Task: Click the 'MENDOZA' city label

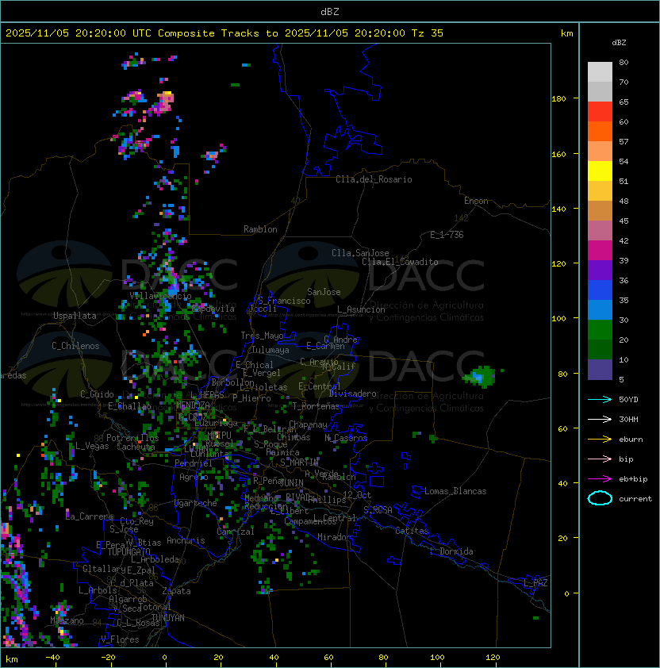Action: tap(193, 405)
